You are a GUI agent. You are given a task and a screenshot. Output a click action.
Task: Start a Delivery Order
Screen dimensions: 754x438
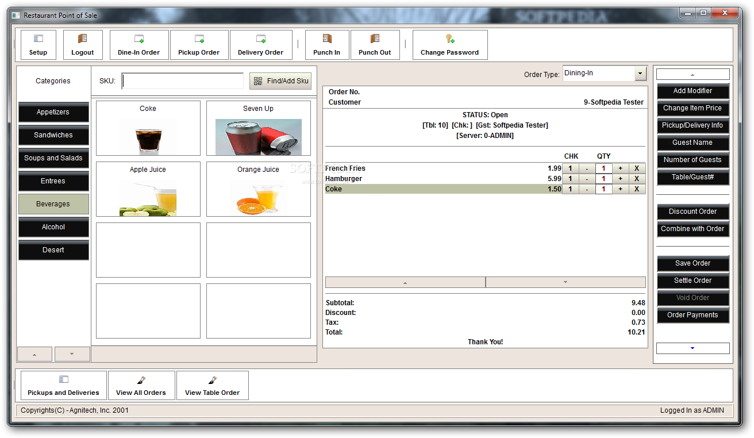261,45
